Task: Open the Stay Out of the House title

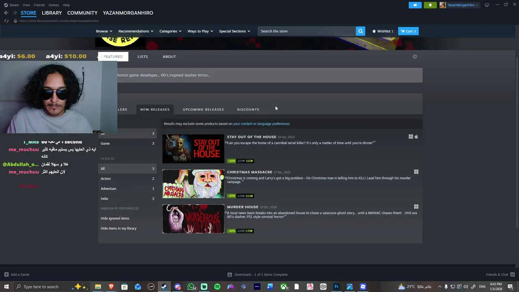Action: [x=251, y=137]
